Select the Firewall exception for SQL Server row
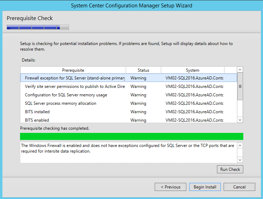The height and width of the screenshot is (199, 263). 129,78
